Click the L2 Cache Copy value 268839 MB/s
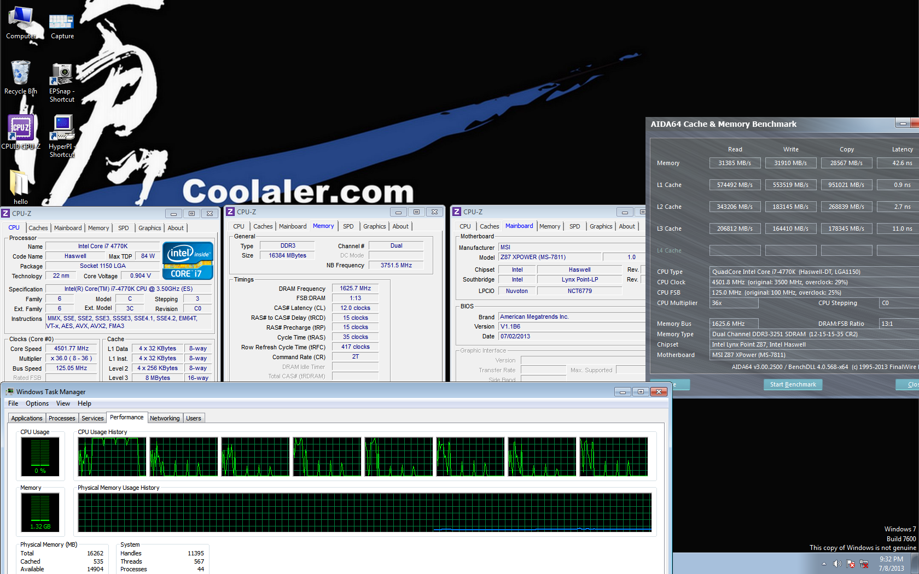The image size is (919, 574). [846, 207]
